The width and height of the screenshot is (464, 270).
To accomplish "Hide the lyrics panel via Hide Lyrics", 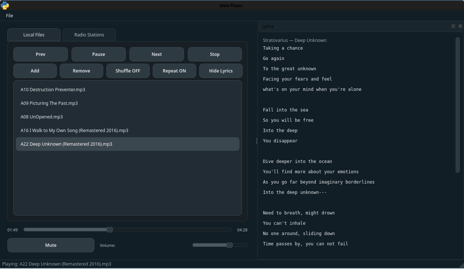I will (221, 71).
